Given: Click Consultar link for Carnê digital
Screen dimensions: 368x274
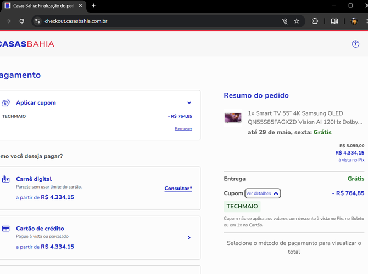Looking at the screenshot, I should pyautogui.click(x=178, y=189).
